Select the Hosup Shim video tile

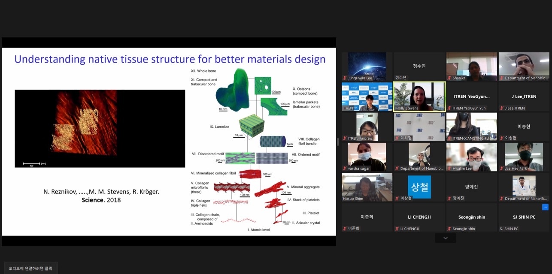(x=367, y=187)
